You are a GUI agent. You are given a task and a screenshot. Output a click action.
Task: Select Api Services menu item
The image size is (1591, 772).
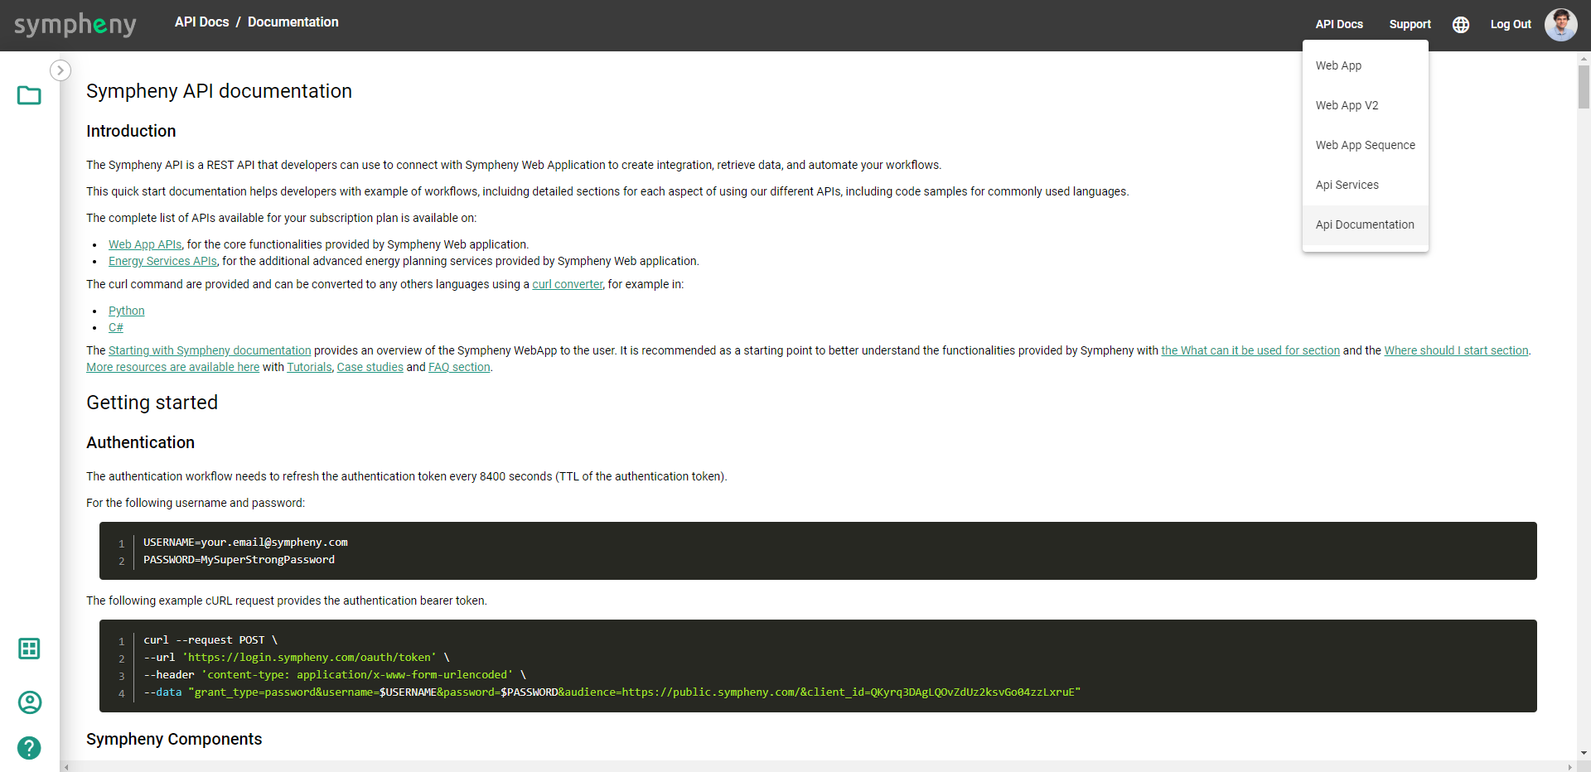[x=1347, y=185]
